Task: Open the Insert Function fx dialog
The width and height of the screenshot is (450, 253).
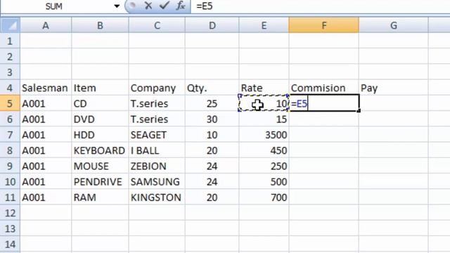Action: tap(181, 6)
